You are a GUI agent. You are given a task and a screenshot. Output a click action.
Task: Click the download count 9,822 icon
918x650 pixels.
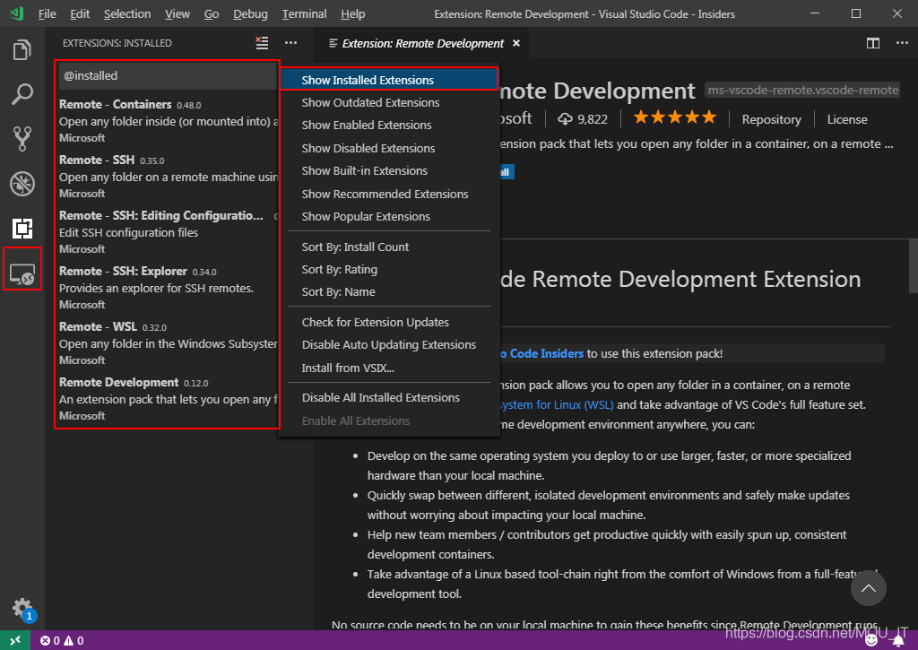click(x=565, y=119)
